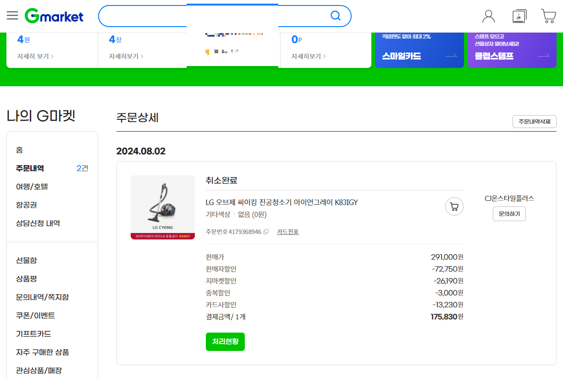Open 관심상품/매장 in sidebar
The height and width of the screenshot is (378, 563).
coord(39,371)
